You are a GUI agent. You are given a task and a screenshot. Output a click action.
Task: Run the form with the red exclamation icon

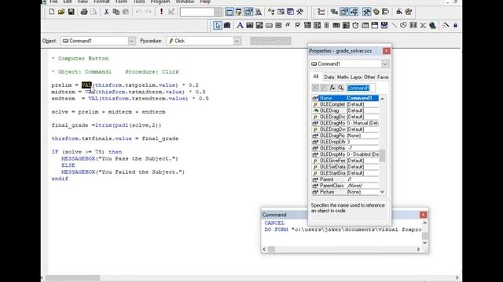click(161, 12)
